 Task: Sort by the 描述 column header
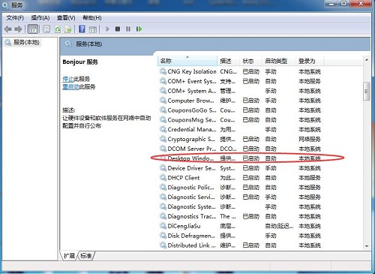(x=228, y=61)
